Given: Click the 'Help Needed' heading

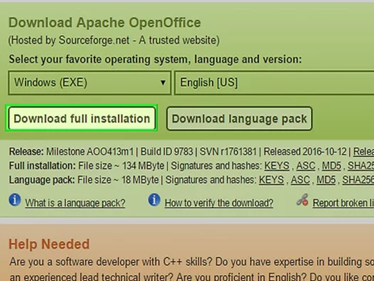Looking at the screenshot, I should (x=49, y=244).
